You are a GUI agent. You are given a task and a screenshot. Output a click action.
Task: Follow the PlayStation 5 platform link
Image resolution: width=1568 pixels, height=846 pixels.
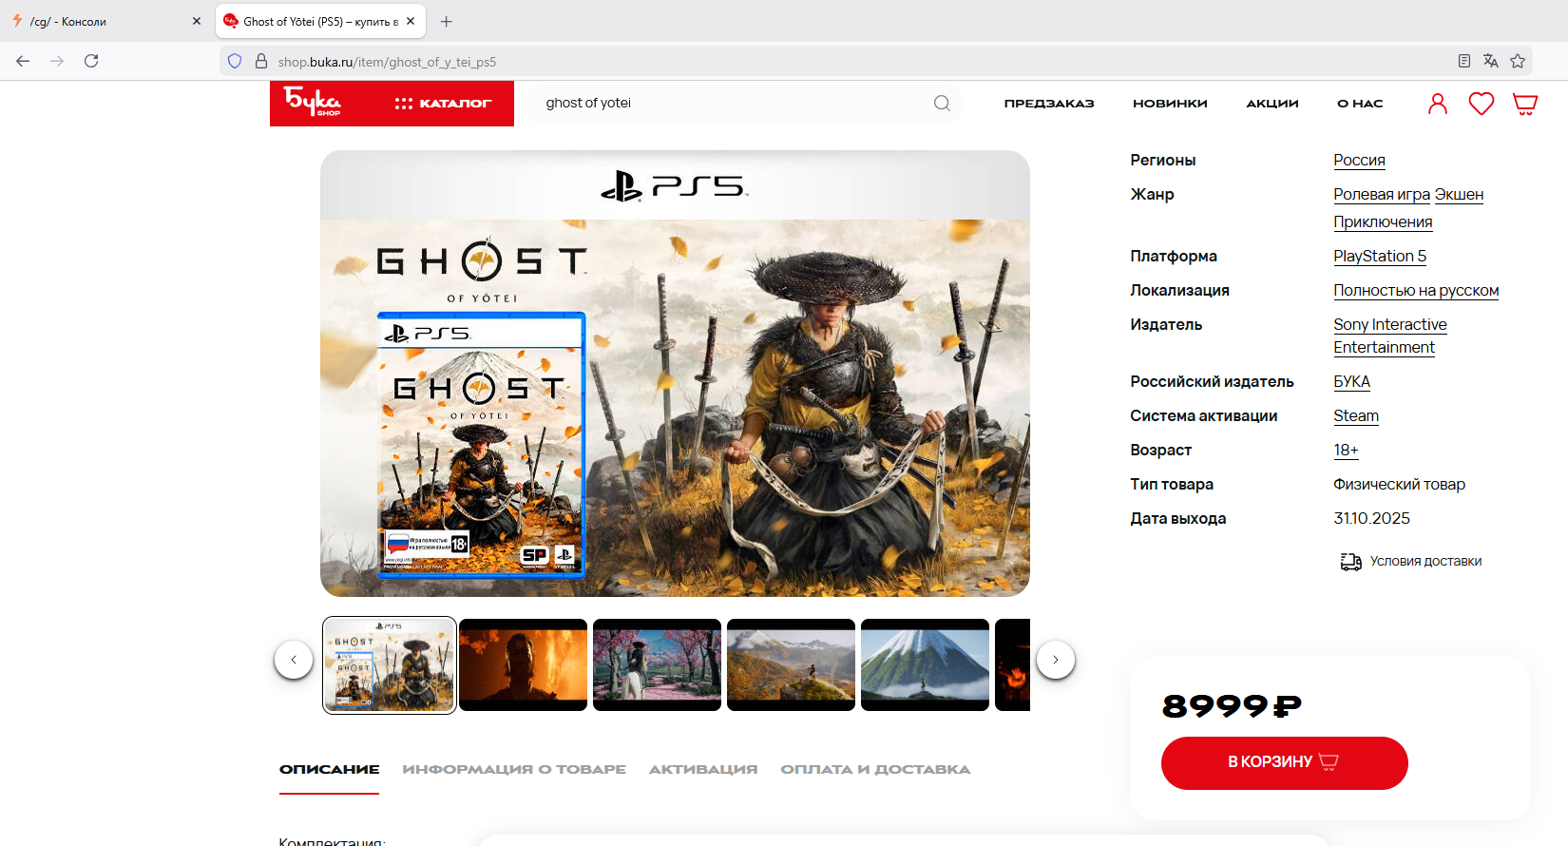[1380, 256]
